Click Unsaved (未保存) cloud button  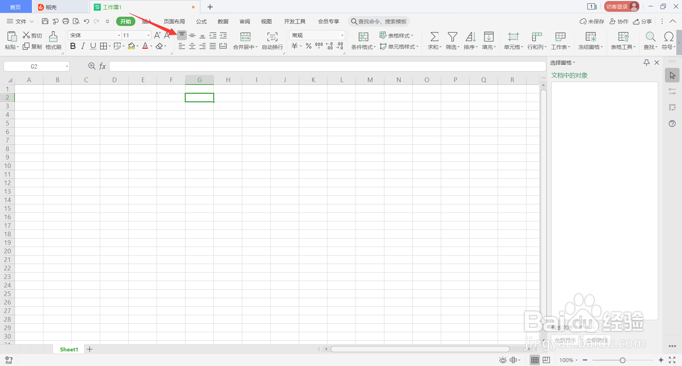(x=592, y=21)
